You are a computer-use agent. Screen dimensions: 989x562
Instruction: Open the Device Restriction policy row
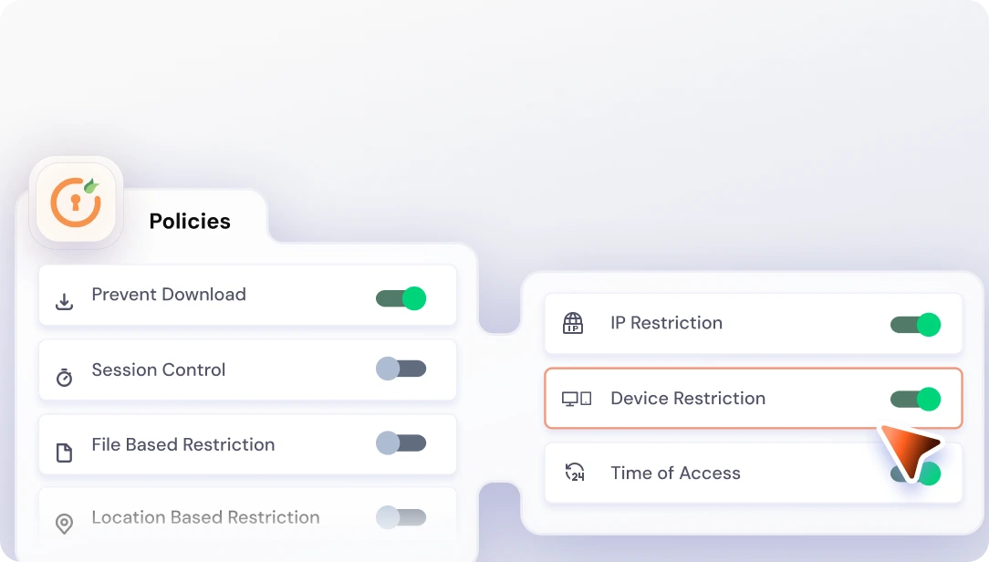tap(753, 399)
